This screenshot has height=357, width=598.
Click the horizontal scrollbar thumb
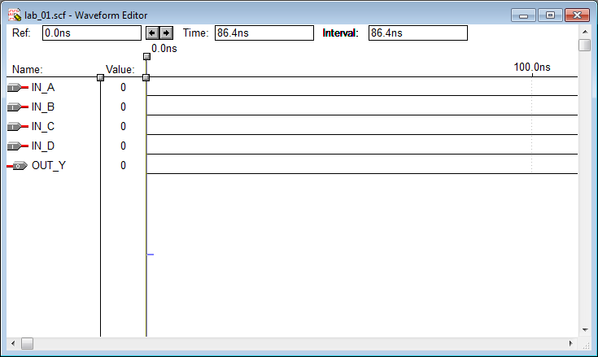click(27, 344)
